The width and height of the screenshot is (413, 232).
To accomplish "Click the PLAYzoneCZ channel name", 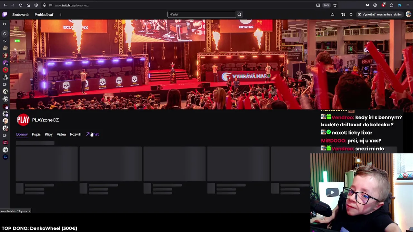I will click(x=45, y=120).
